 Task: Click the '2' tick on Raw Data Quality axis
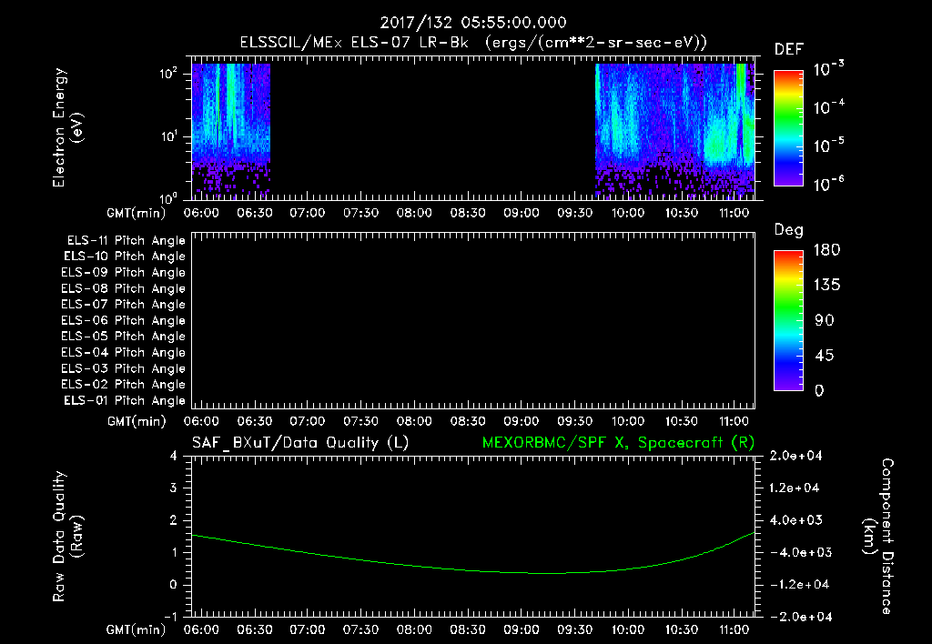(174, 519)
